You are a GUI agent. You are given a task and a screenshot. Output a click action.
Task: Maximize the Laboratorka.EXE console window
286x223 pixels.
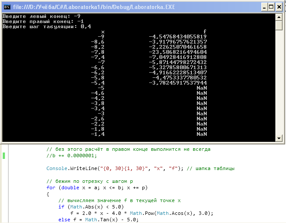[x=272, y=7]
